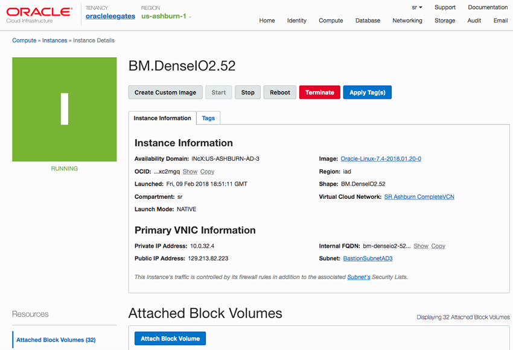
Task: Stop the running instance
Action: (247, 92)
